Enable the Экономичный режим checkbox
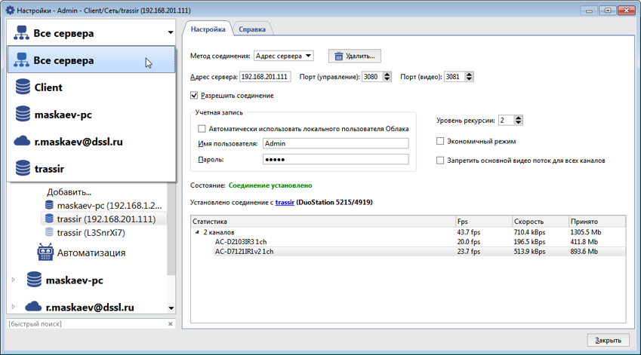This screenshot has width=641, height=355. 441,141
